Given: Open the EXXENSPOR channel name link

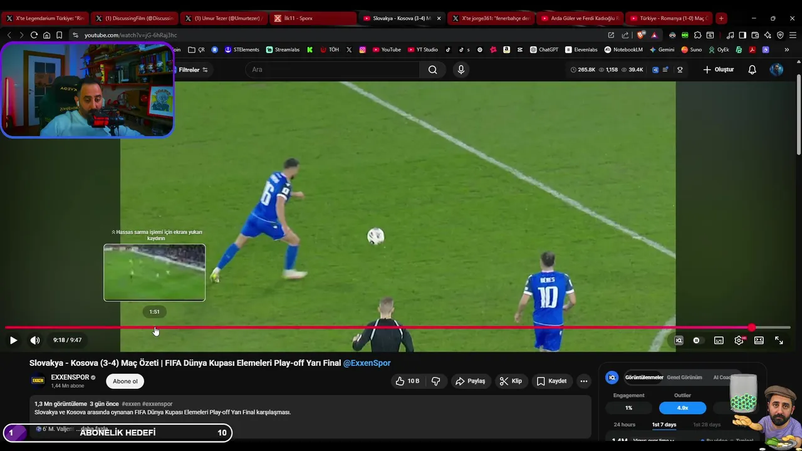Looking at the screenshot, I should [x=70, y=377].
